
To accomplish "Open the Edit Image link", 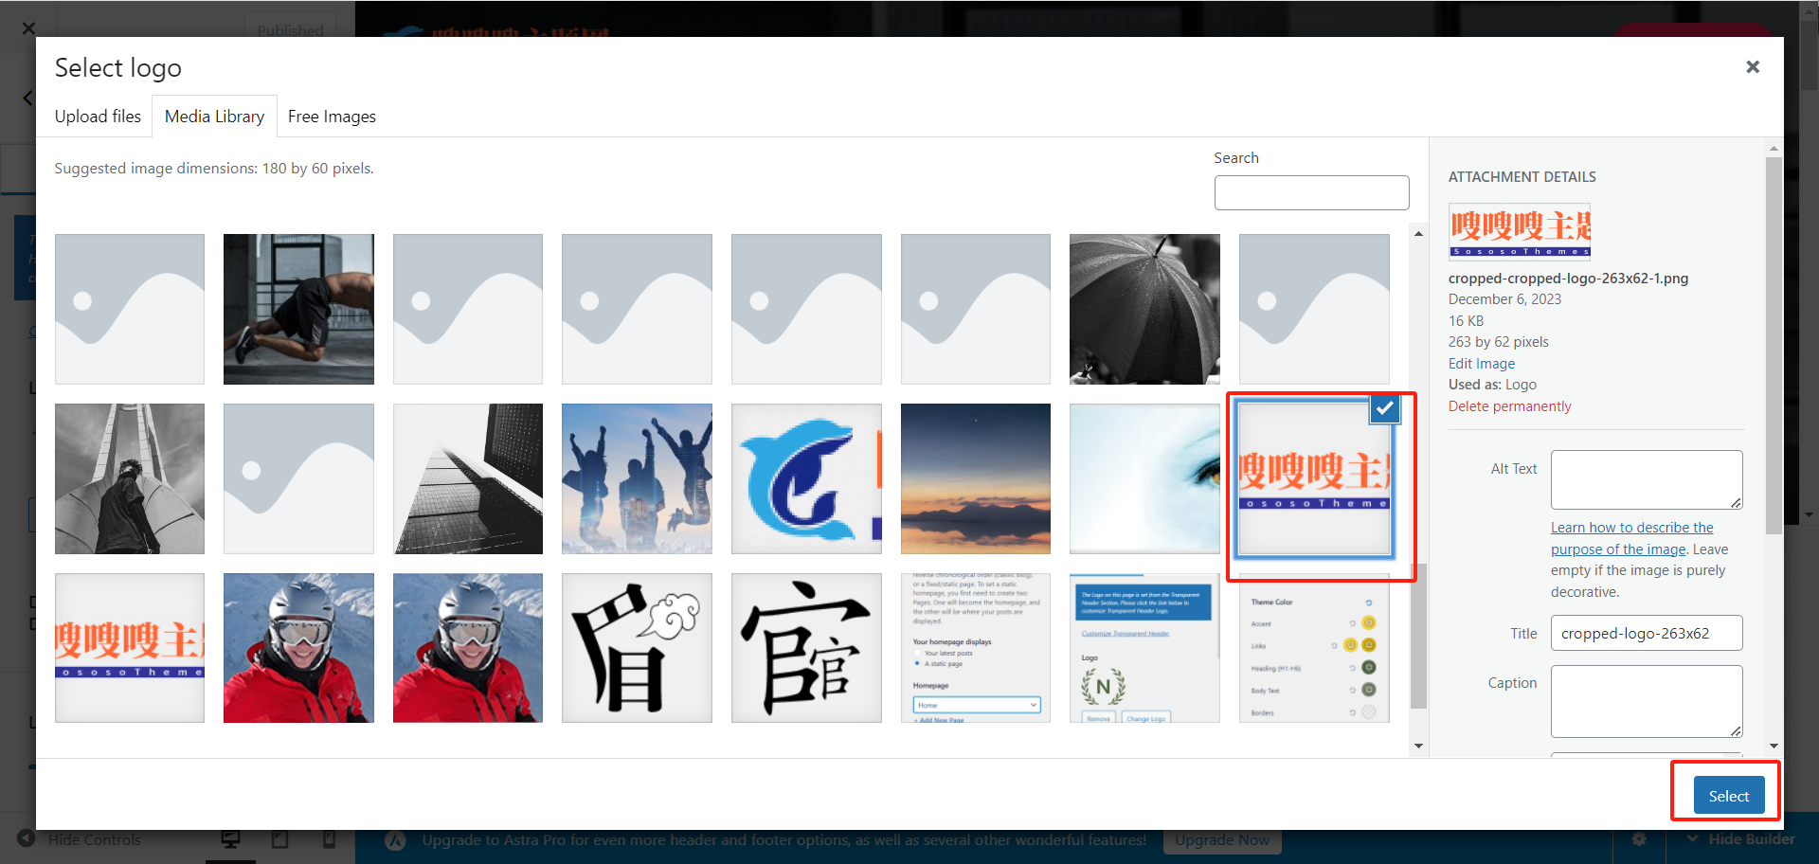I will [x=1482, y=364].
